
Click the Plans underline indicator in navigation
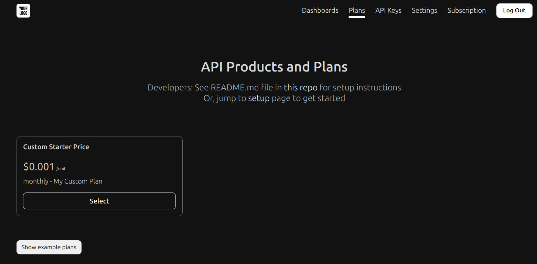point(357,16)
